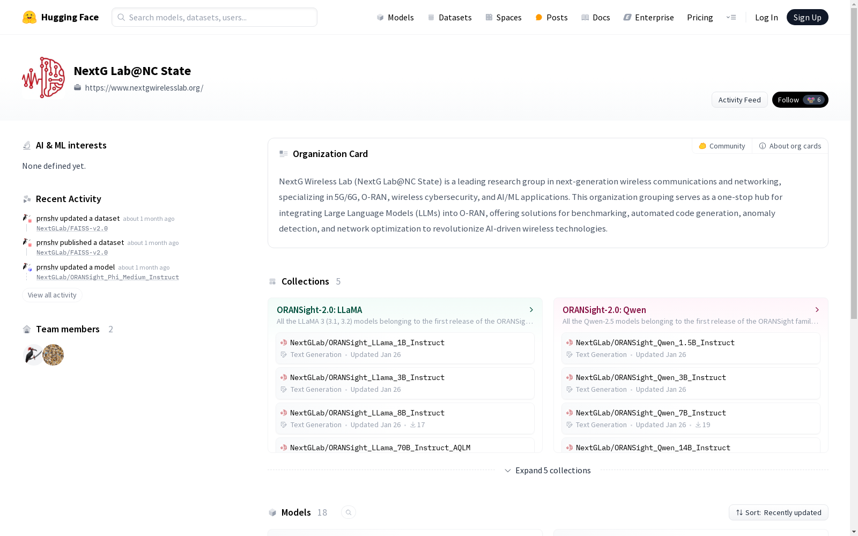The image size is (858, 536).
Task: Open the Sort: Recently updated dropdown
Action: pyautogui.click(x=778, y=512)
